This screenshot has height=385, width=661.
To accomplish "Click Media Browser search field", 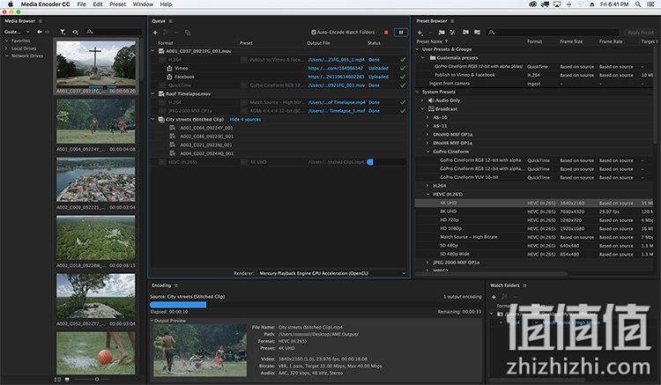I will coord(113,32).
